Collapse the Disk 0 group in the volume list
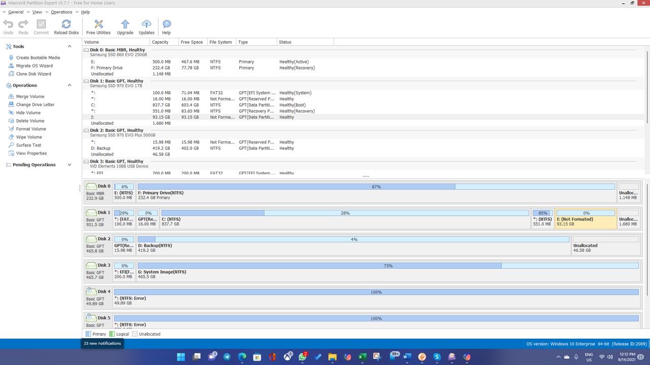The height and width of the screenshot is (365, 650). [86, 50]
